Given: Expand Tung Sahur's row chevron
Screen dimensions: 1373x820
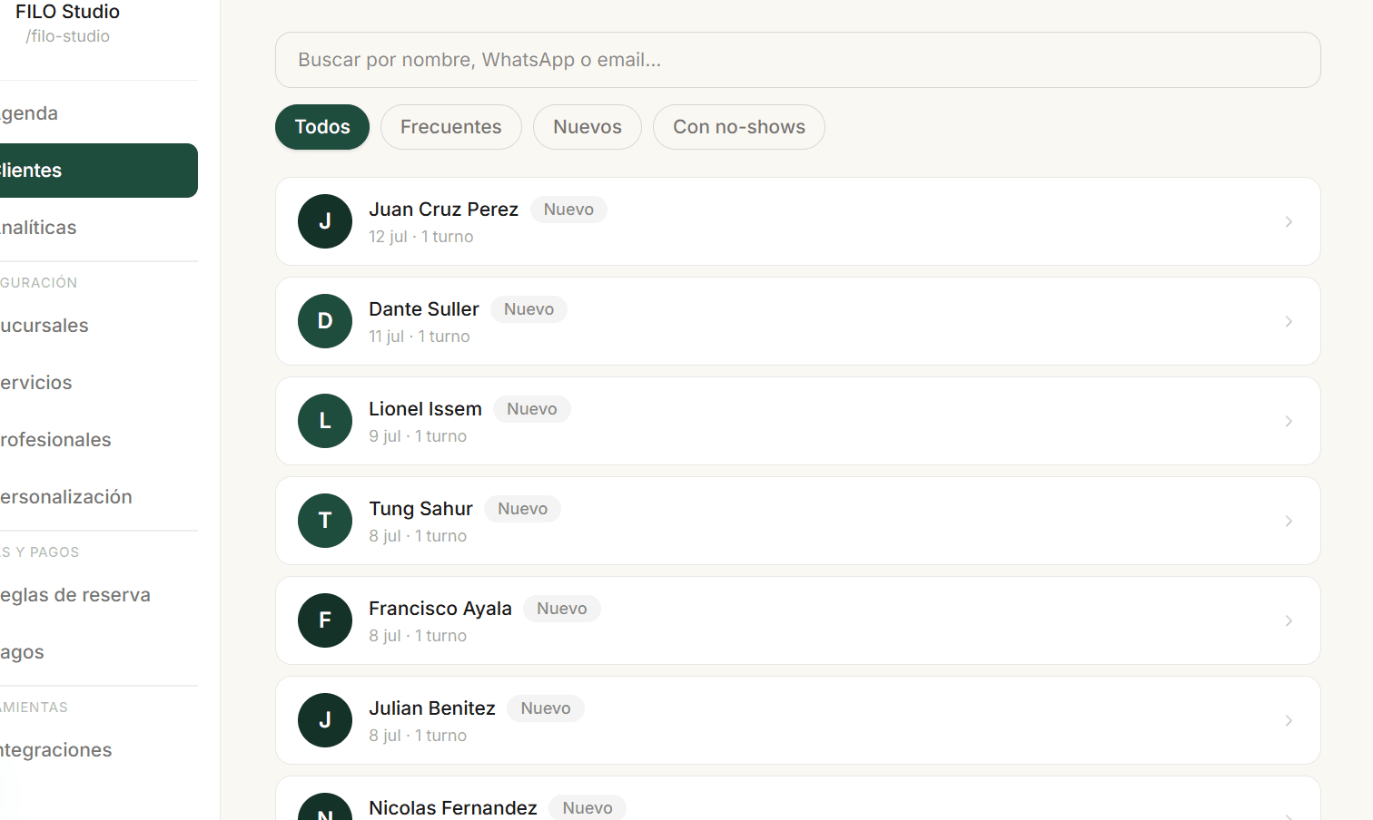Looking at the screenshot, I should pos(1289,521).
